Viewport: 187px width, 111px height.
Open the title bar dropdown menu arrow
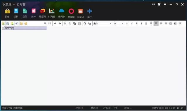[x=165, y=4]
